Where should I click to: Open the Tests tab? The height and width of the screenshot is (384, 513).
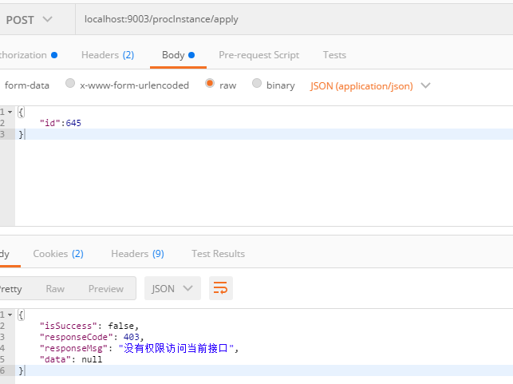334,55
